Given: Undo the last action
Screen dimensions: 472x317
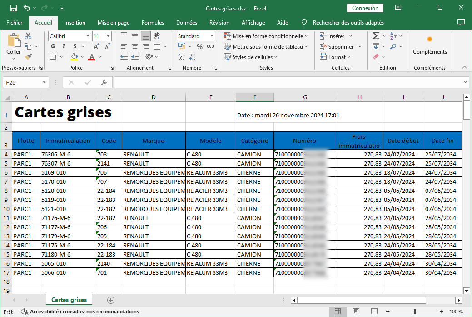Looking at the screenshot, I should point(27,8).
